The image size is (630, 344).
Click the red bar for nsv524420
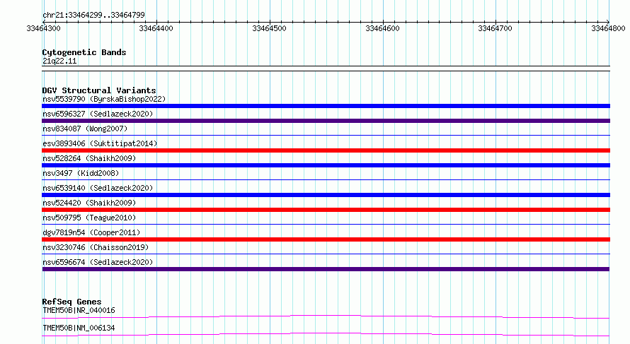(x=326, y=210)
